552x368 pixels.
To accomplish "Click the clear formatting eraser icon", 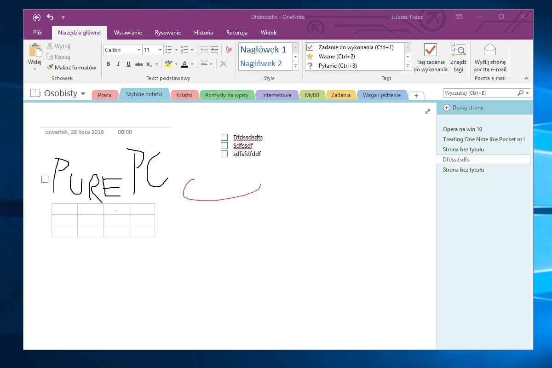I will [229, 50].
